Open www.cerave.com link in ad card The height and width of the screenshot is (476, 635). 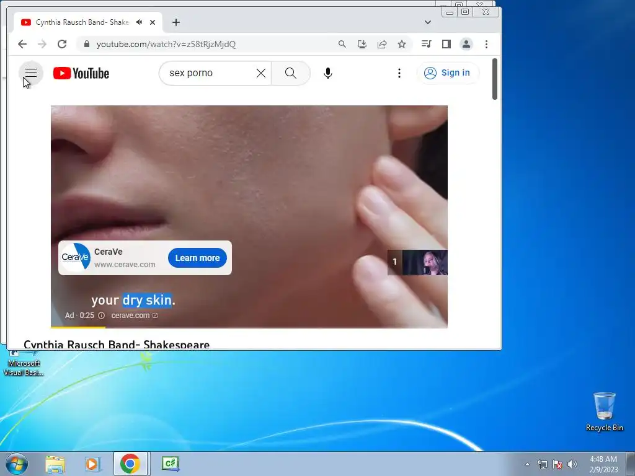pos(125,264)
